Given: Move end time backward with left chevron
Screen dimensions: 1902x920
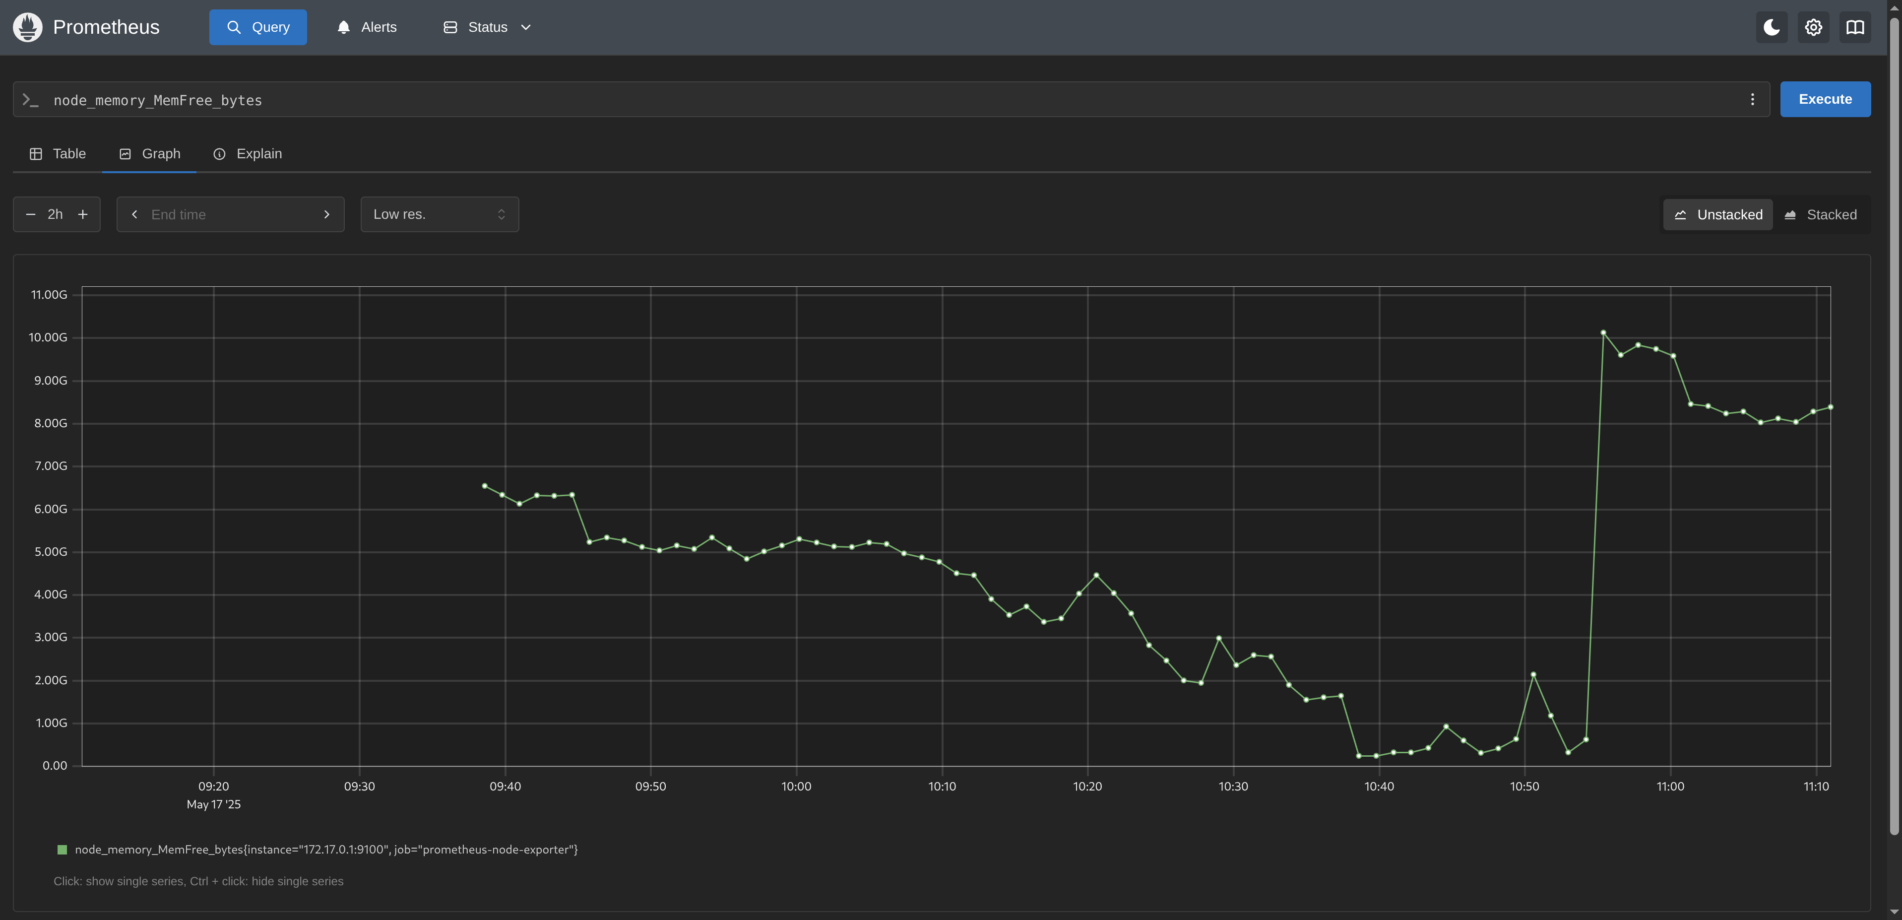Looking at the screenshot, I should [134, 214].
